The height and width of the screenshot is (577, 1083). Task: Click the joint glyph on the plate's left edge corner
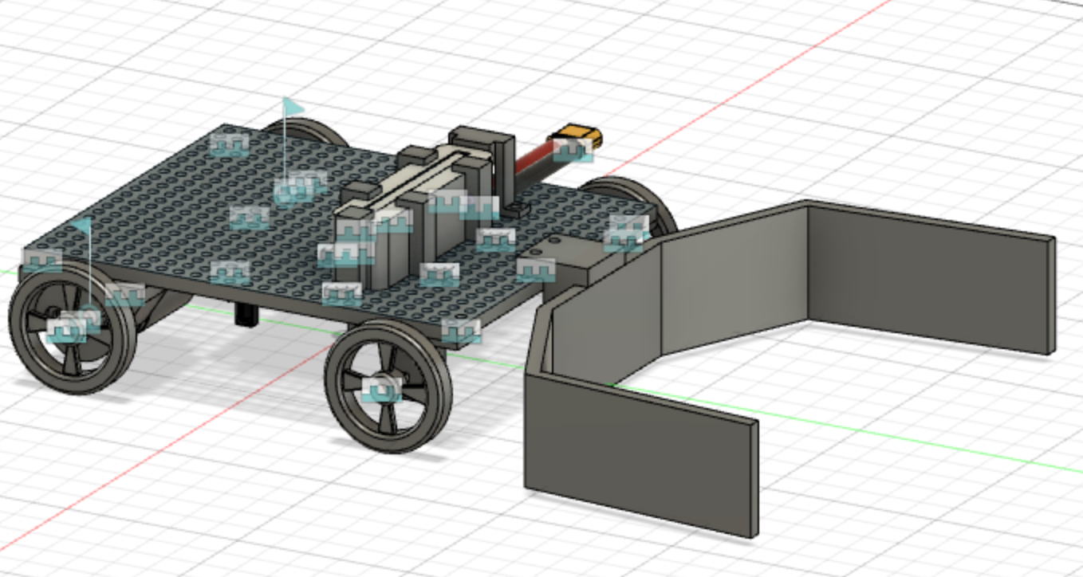coord(42,260)
